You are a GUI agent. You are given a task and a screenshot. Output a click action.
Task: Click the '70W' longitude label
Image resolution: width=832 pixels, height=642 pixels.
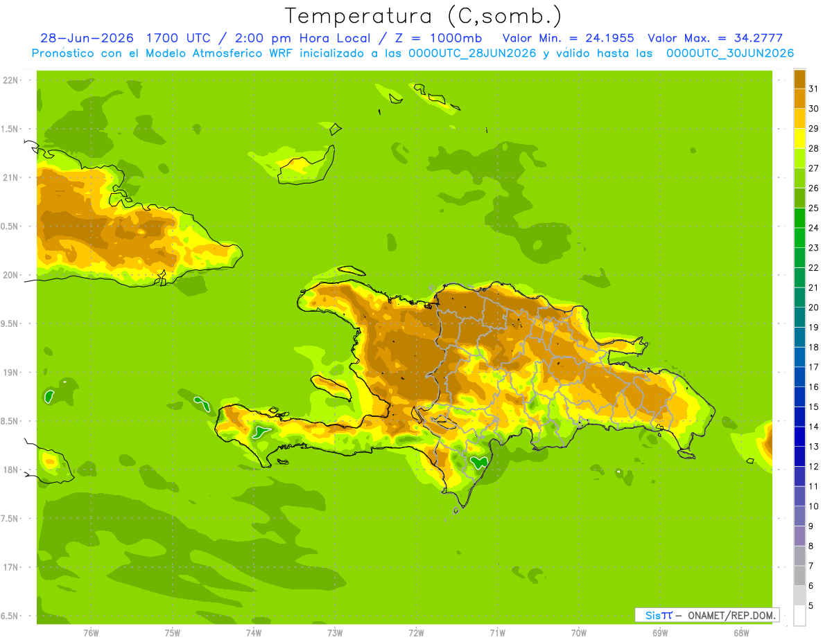pyautogui.click(x=579, y=632)
